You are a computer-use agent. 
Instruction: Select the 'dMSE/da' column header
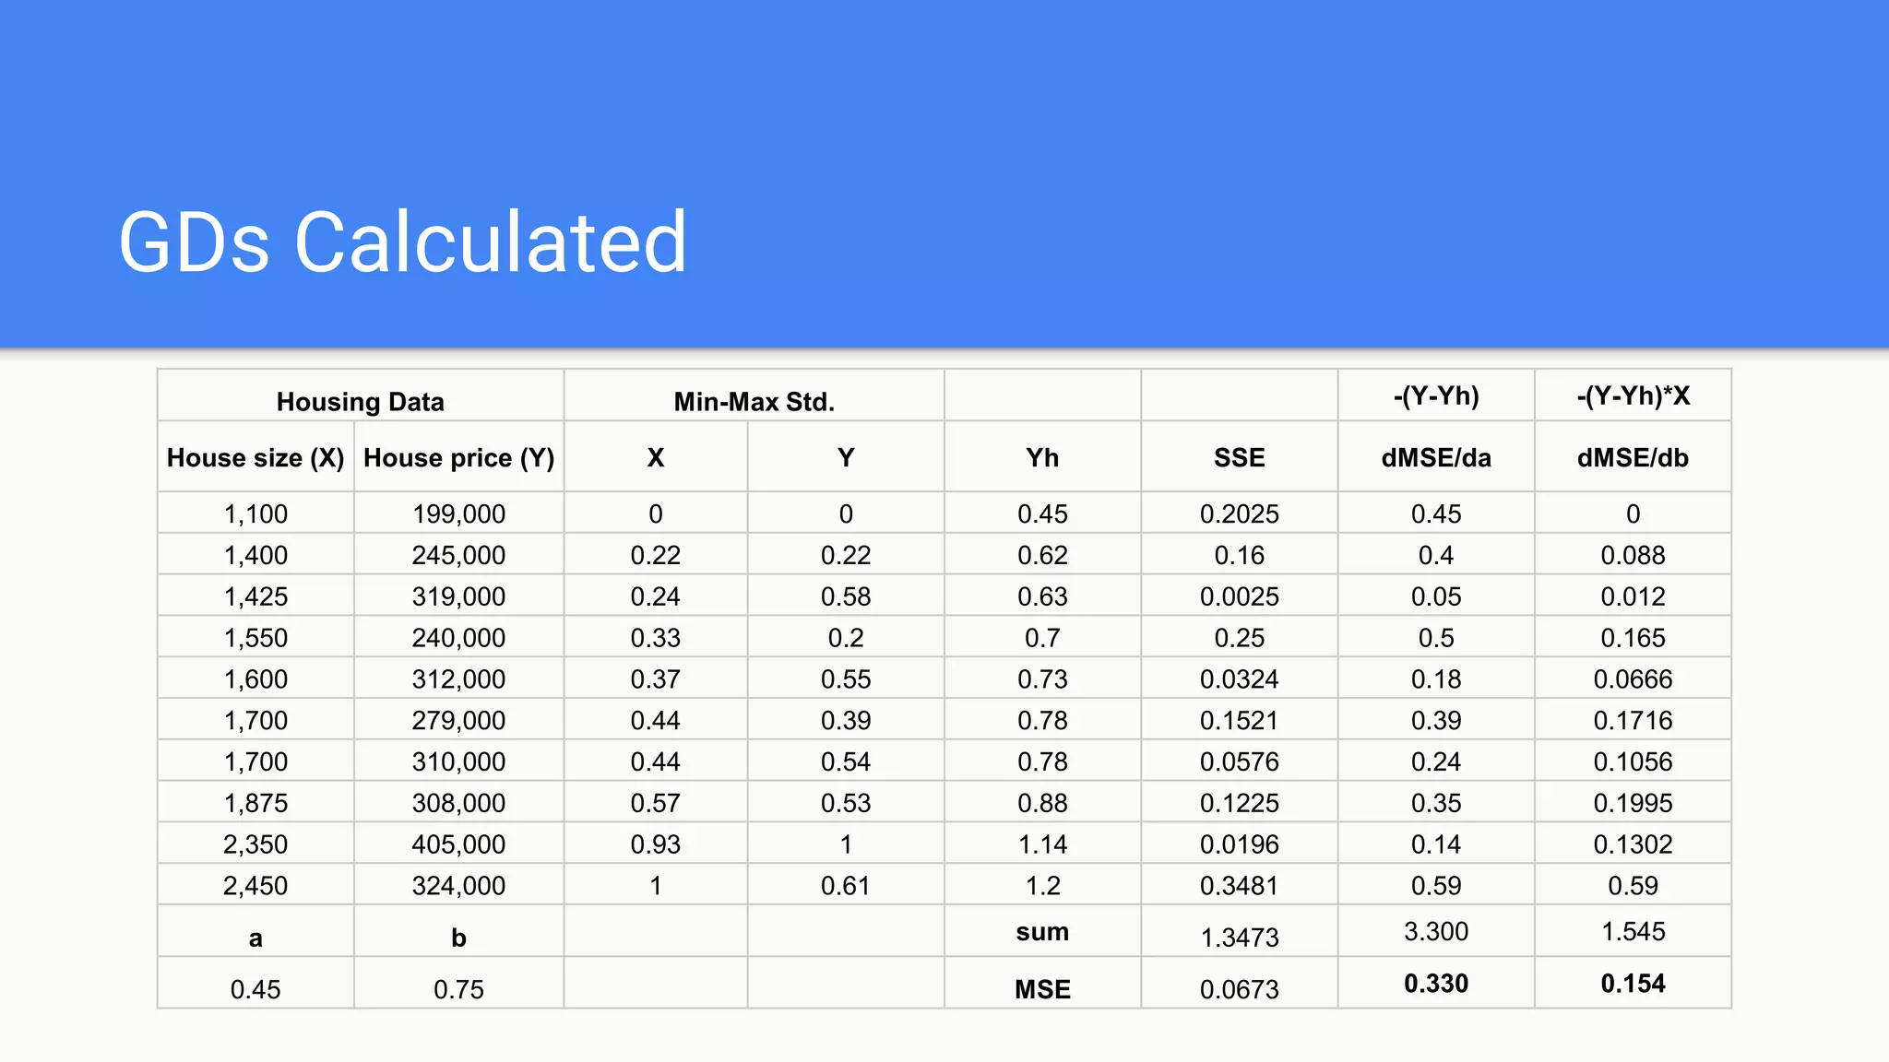point(1436,458)
